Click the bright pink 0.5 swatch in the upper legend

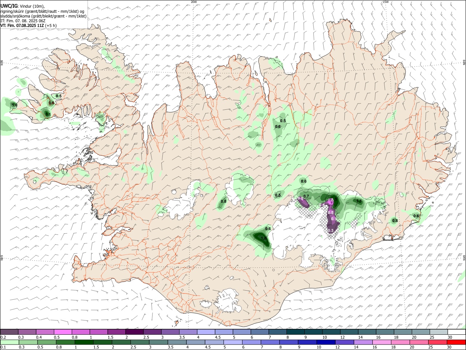coord(63,332)
